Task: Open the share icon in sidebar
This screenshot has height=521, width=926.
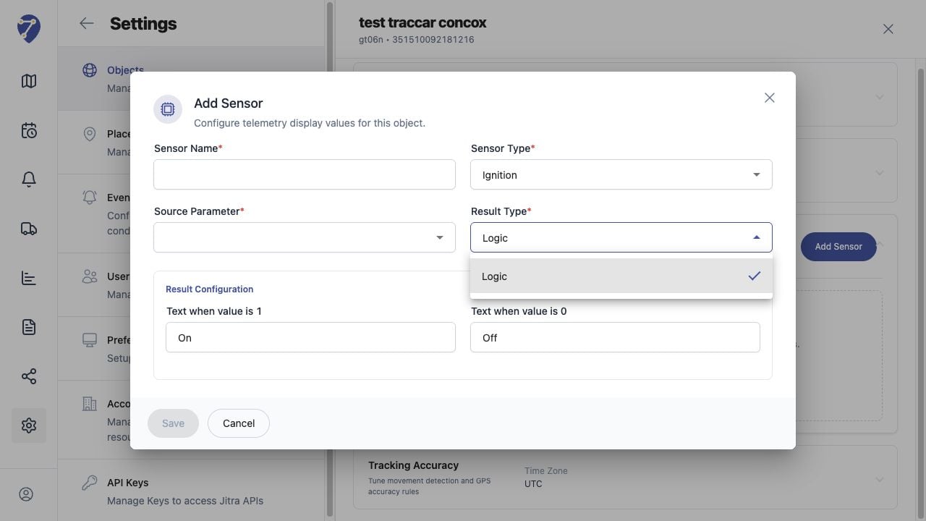Action: [29, 376]
